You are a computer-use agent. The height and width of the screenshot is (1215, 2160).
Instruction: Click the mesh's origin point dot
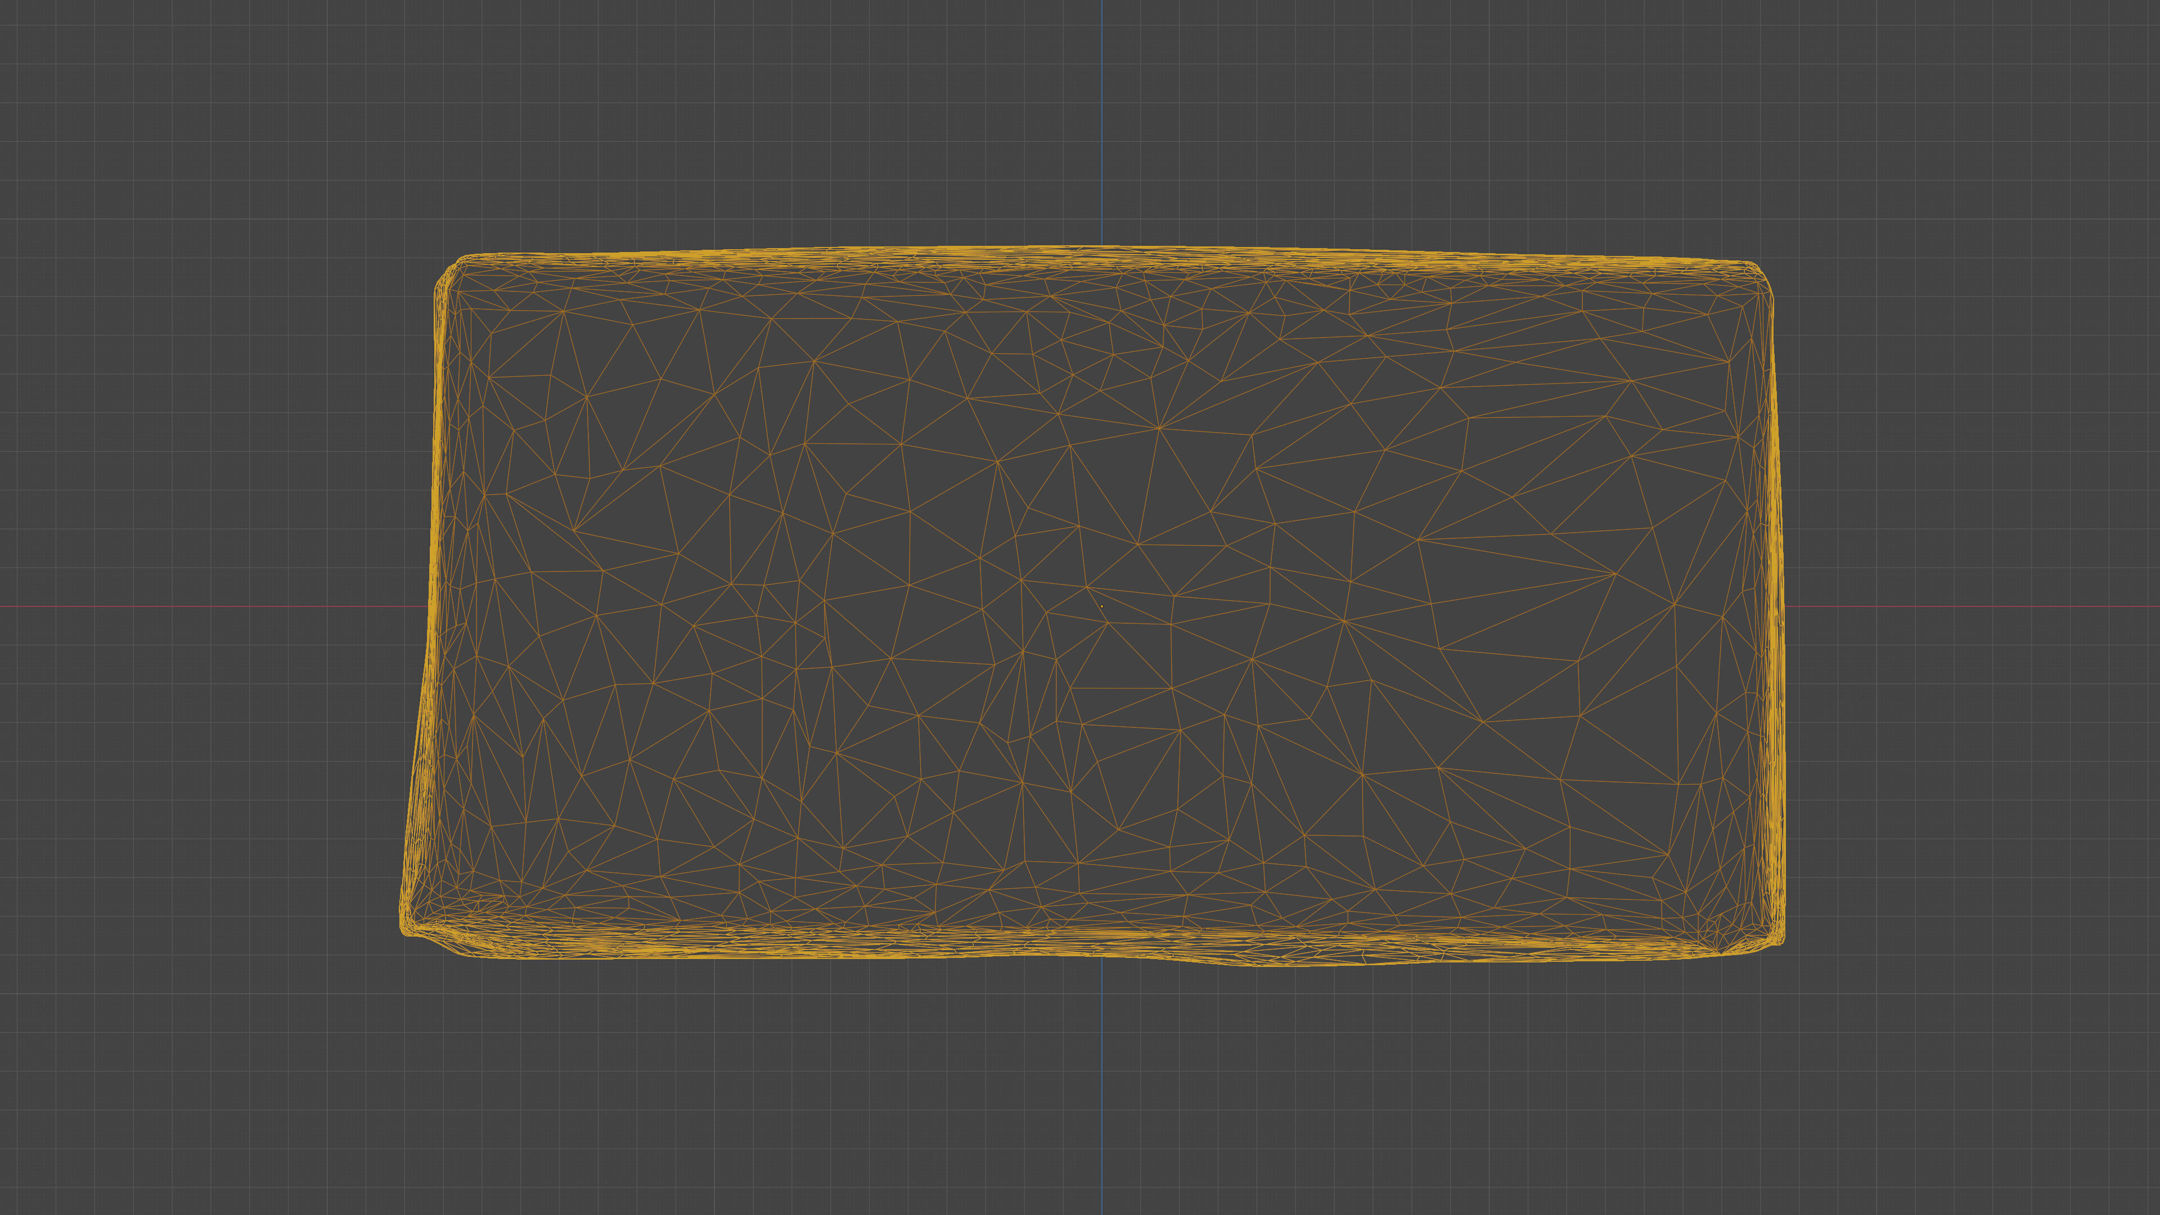1102,606
